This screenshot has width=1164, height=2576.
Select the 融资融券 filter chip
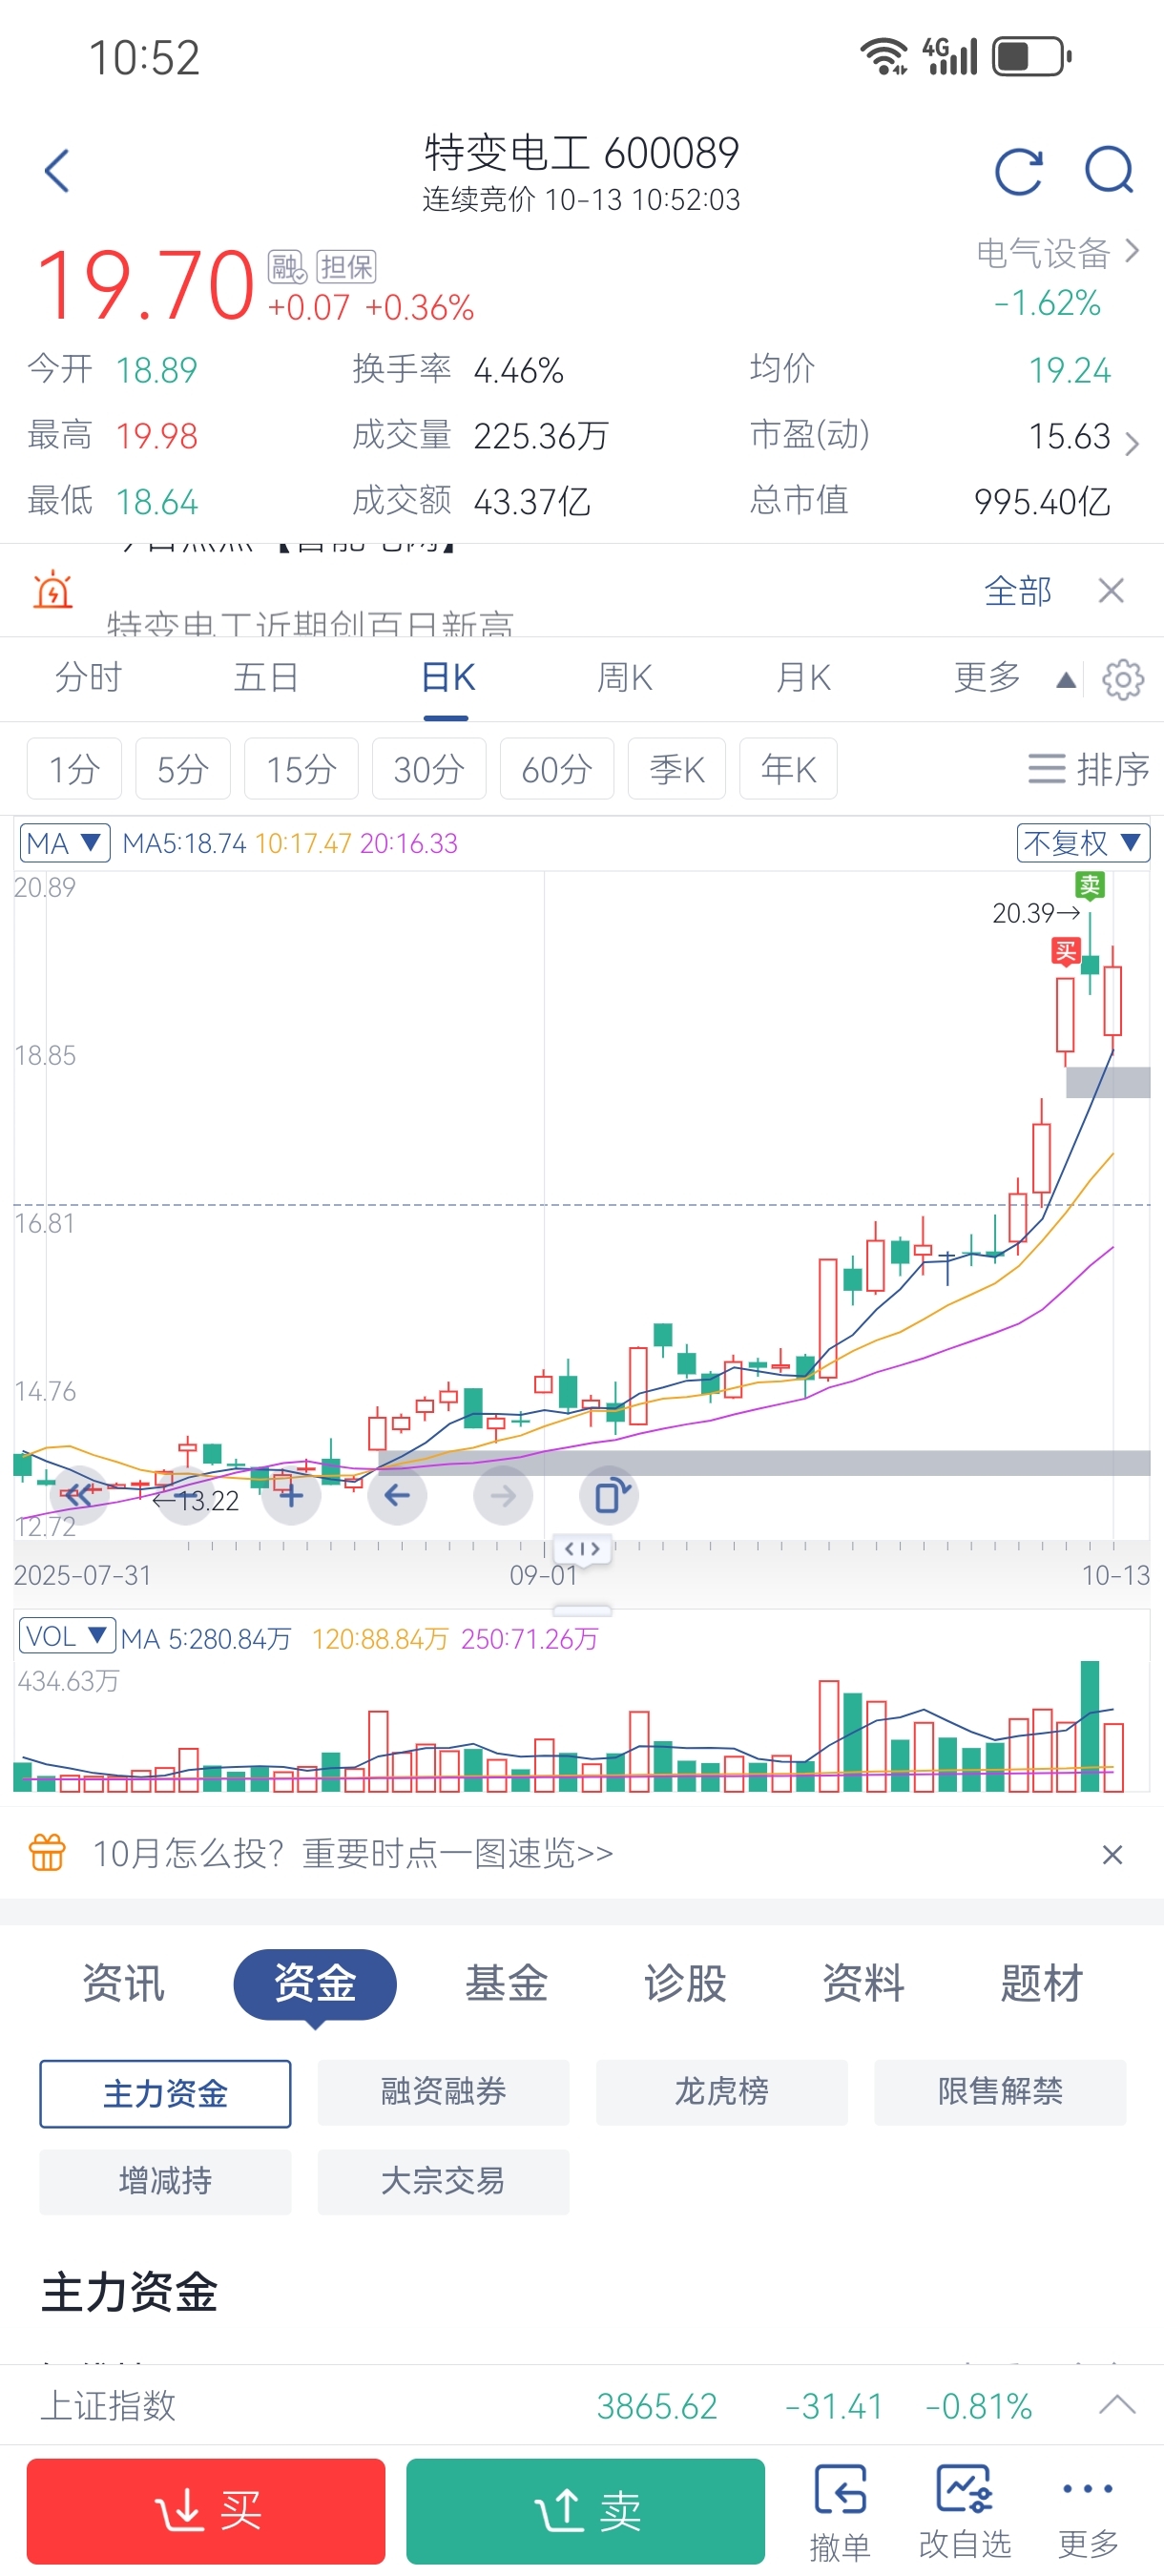(x=443, y=2092)
